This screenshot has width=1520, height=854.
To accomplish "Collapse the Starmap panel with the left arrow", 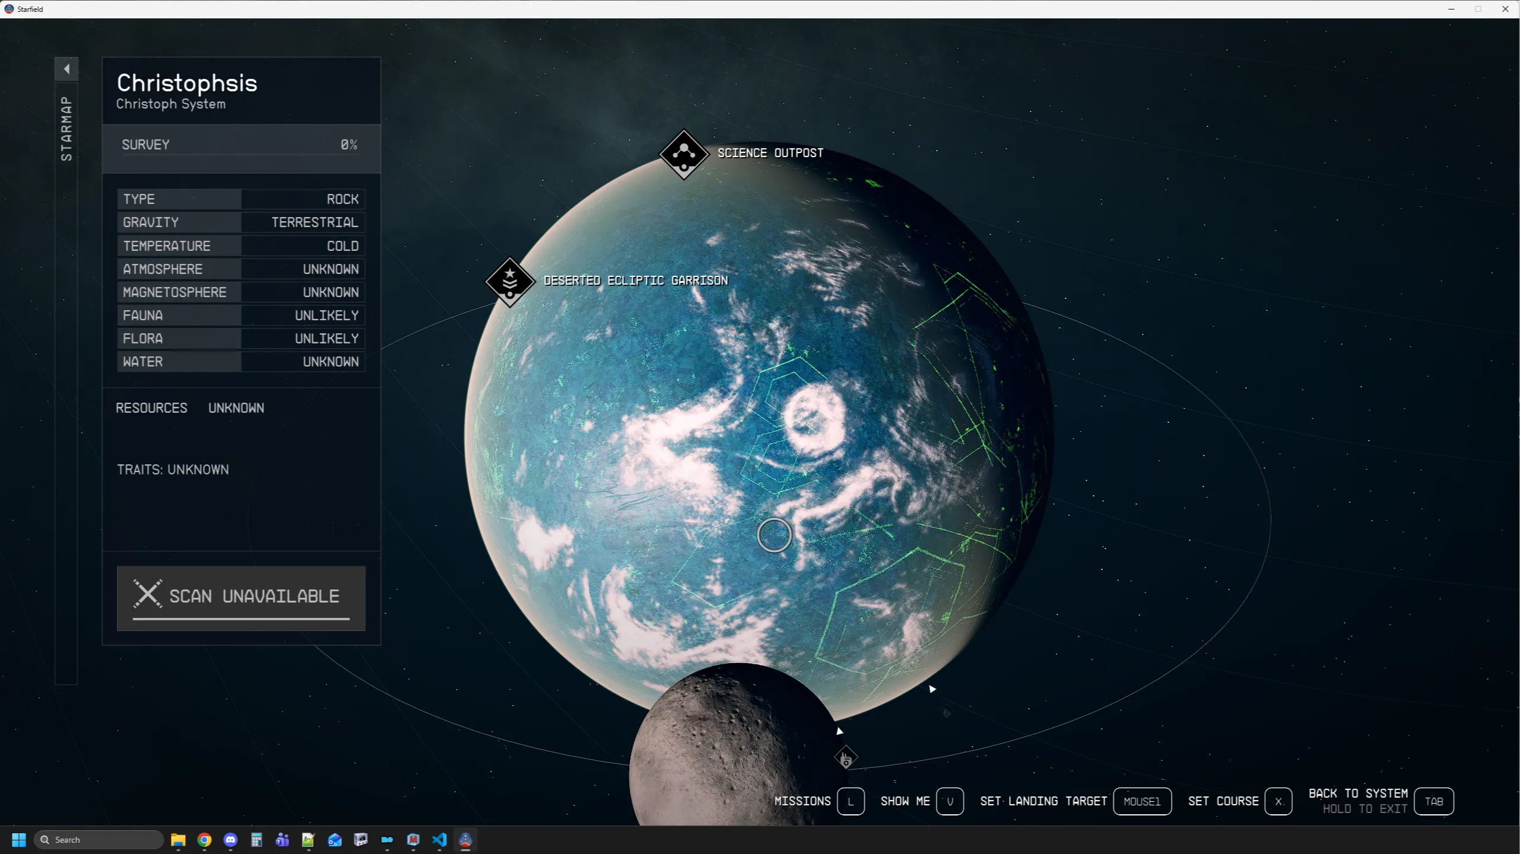I will (66, 69).
